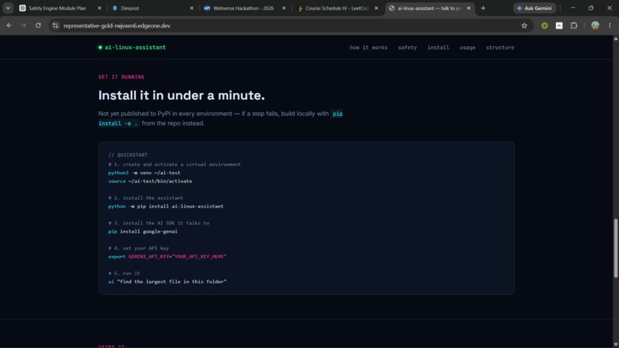Viewport: 619px width, 348px height.
Task: Click the 'Install it in under a minute.' heading
Action: click(x=181, y=95)
